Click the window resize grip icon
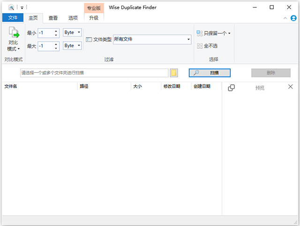300x226 pixels. point(296,222)
